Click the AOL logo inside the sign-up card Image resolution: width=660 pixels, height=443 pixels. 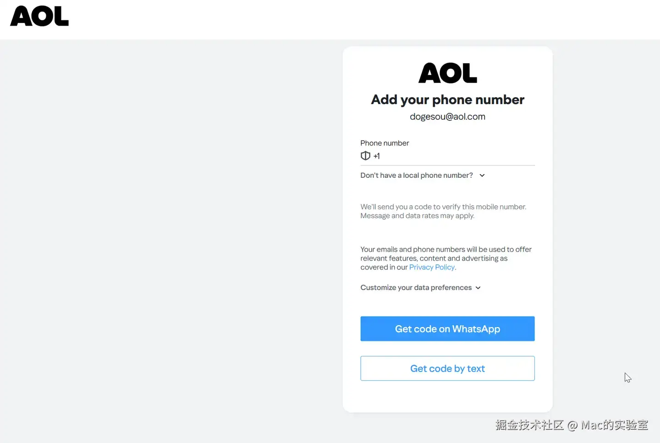click(x=447, y=73)
